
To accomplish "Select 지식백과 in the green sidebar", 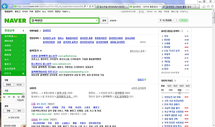I will pos(13,36).
